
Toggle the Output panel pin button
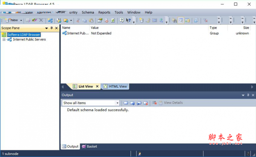tap(248, 95)
